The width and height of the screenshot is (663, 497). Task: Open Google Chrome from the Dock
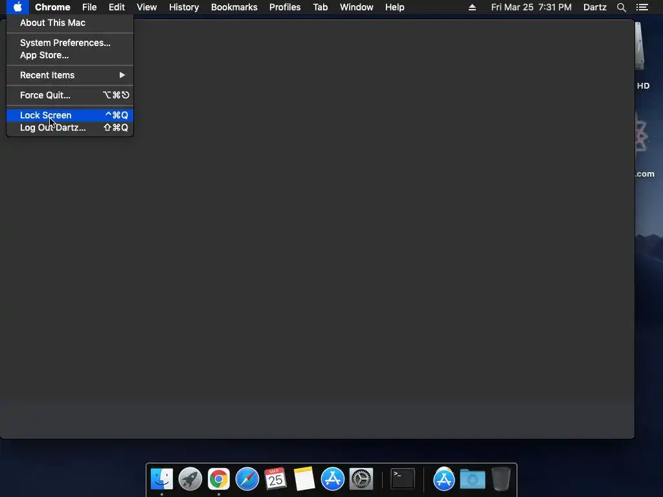[x=219, y=479]
